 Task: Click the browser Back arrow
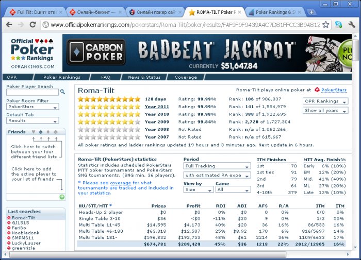click(9, 25)
